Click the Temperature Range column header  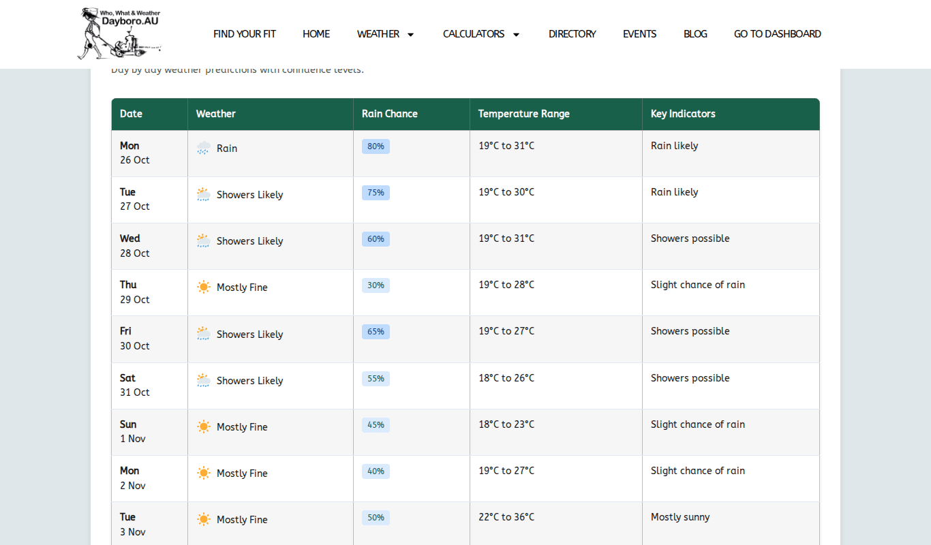coord(556,114)
